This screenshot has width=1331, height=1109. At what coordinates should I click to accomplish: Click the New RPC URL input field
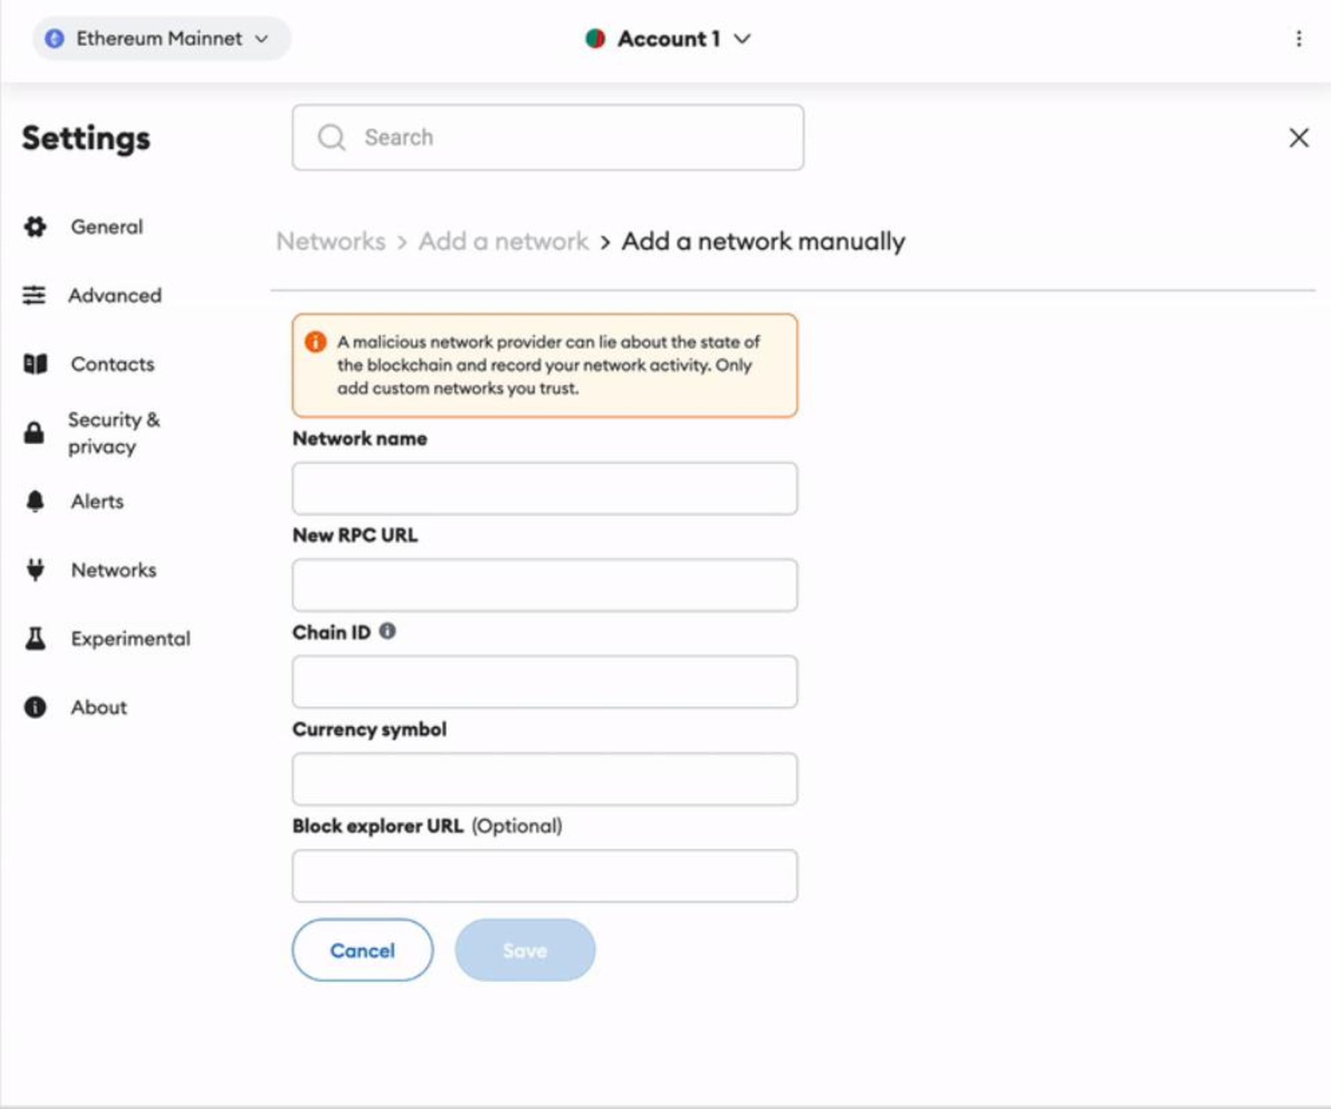[544, 585]
